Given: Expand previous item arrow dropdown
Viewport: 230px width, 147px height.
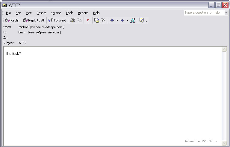Looking at the screenshot, I should tap(117, 21).
